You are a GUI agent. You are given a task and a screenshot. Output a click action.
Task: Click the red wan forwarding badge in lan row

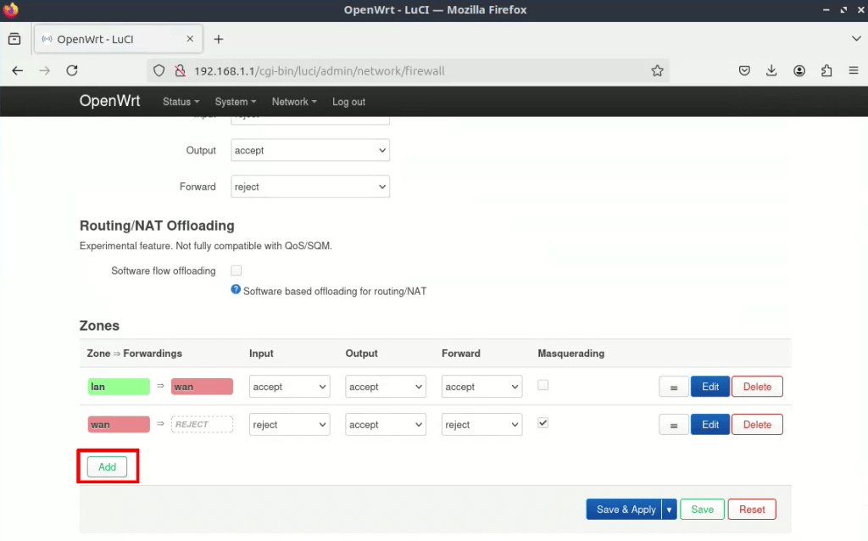point(202,387)
